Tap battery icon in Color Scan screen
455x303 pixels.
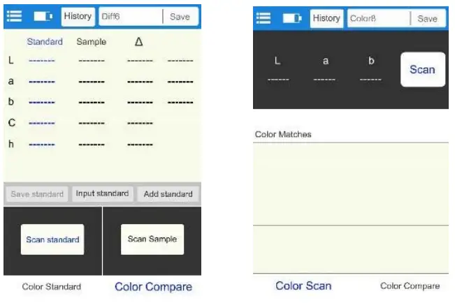pyautogui.click(x=292, y=18)
